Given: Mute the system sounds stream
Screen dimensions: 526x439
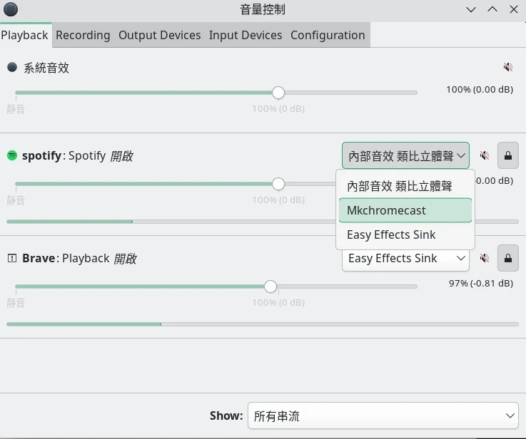Looking at the screenshot, I should 507,68.
